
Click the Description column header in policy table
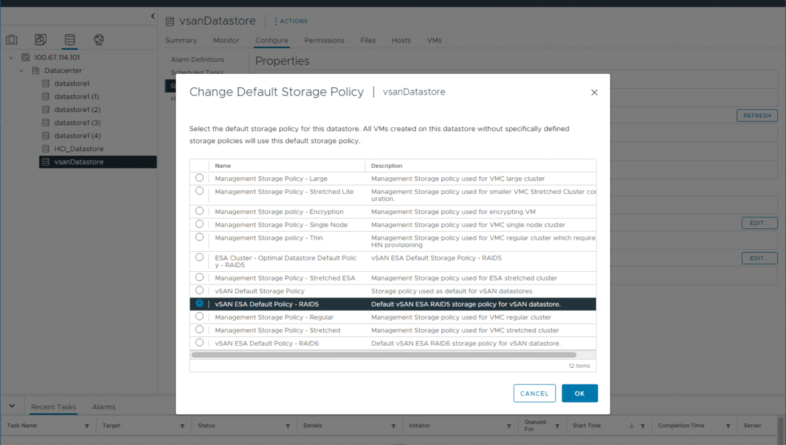click(386, 166)
